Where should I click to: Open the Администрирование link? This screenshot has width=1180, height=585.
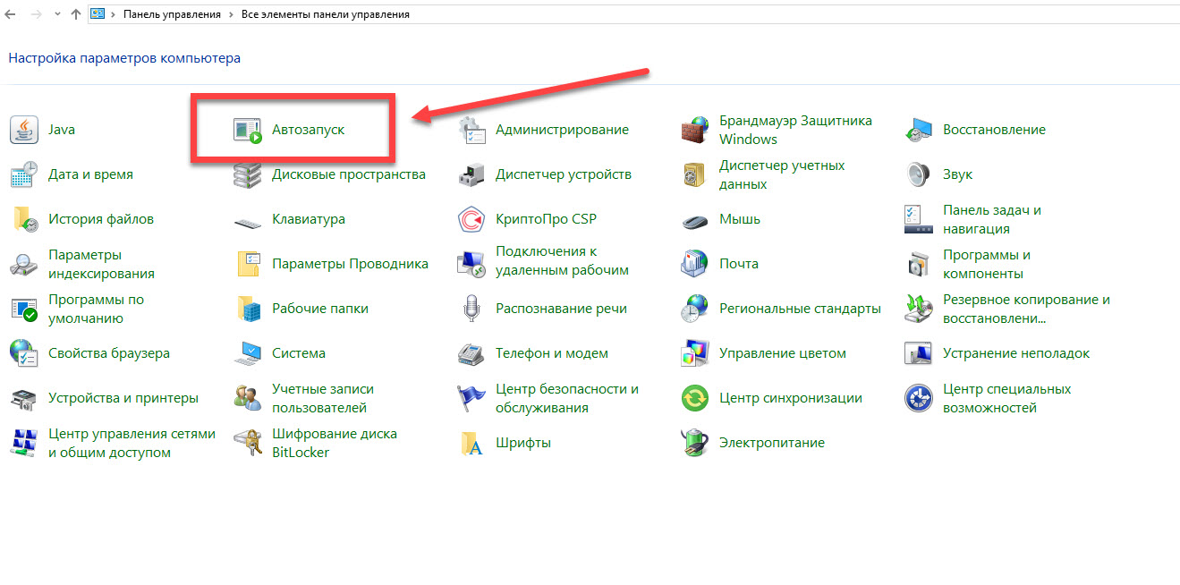click(x=562, y=130)
